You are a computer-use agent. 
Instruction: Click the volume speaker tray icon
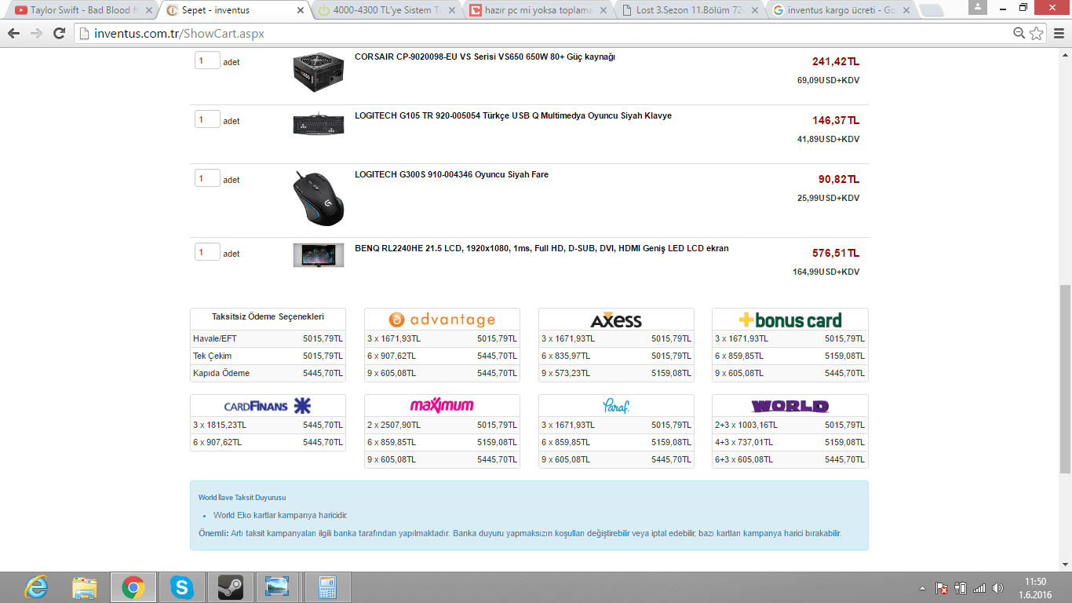(998, 587)
